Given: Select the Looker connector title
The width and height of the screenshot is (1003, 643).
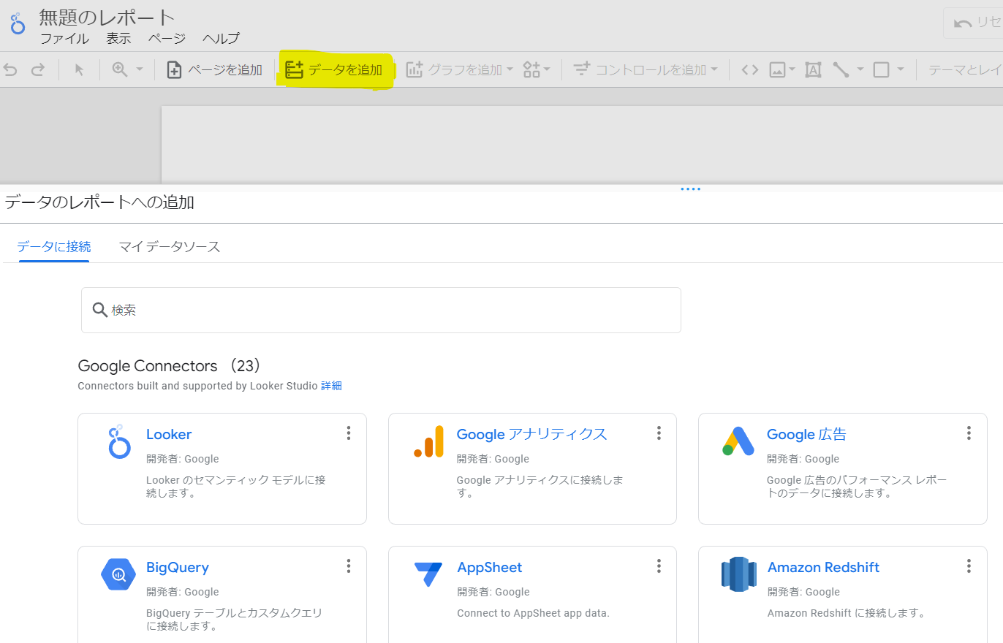Looking at the screenshot, I should (169, 434).
